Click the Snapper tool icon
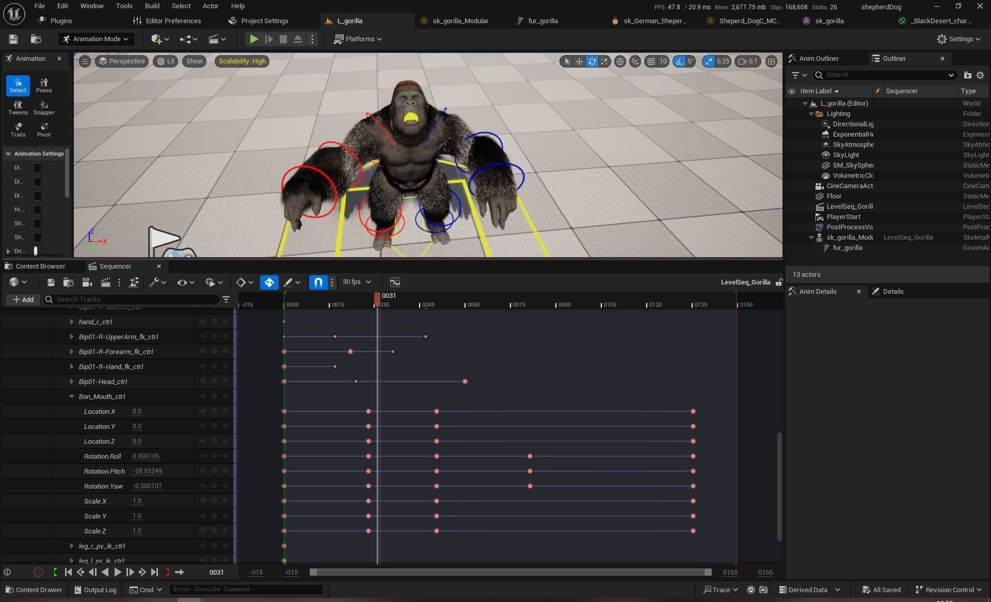This screenshot has width=991, height=602. 44,107
